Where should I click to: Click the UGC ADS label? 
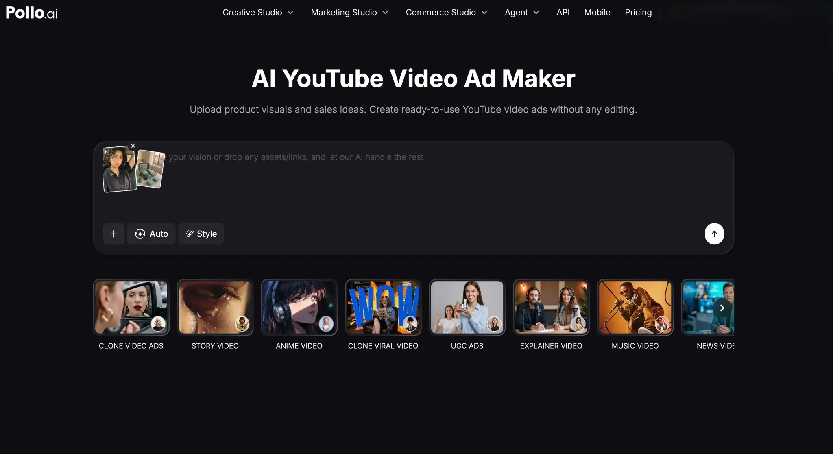click(467, 346)
